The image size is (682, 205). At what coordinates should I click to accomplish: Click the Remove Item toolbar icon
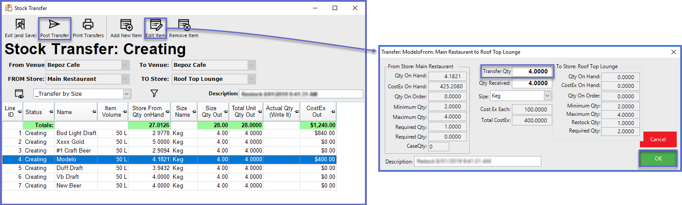[x=184, y=24]
